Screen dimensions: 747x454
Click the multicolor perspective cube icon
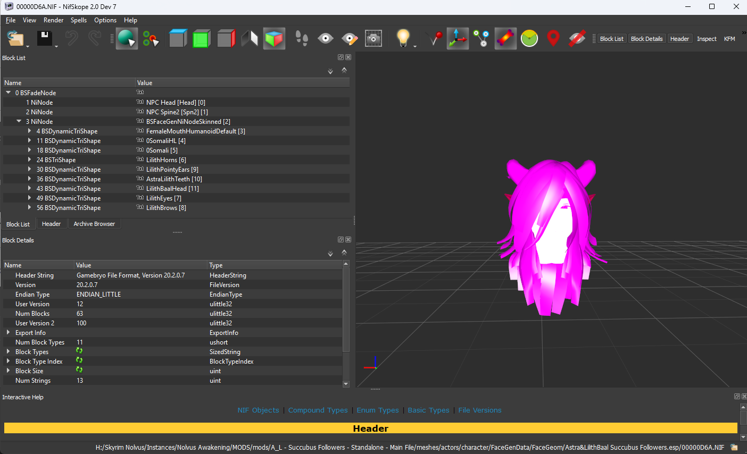click(274, 39)
